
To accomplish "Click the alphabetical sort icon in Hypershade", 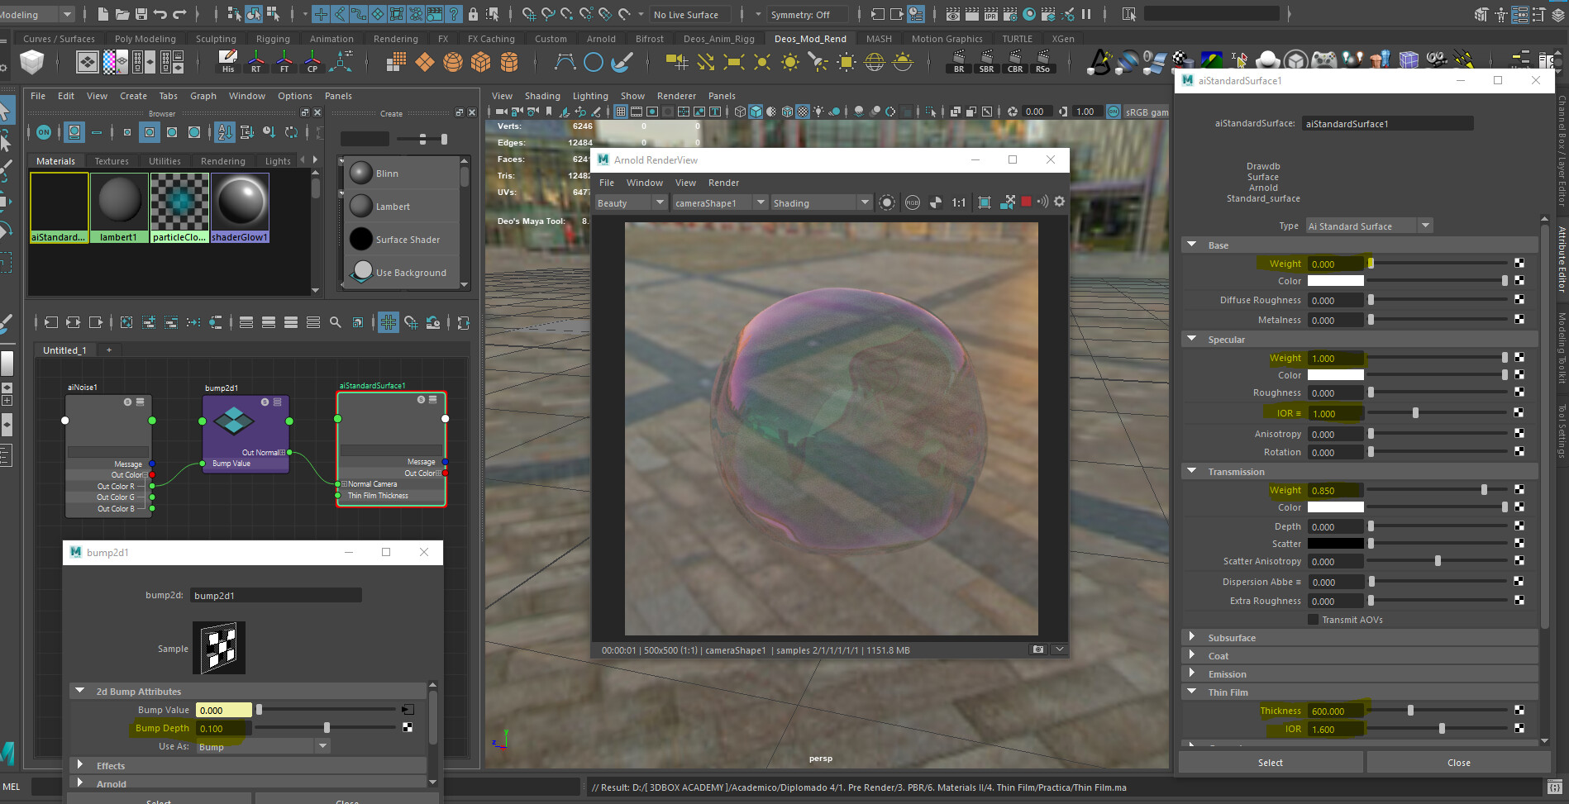I will tap(224, 132).
